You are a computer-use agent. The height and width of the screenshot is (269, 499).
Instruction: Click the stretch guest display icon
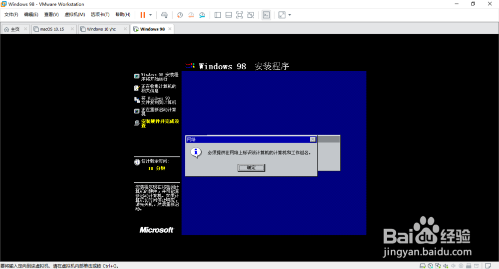click(282, 15)
